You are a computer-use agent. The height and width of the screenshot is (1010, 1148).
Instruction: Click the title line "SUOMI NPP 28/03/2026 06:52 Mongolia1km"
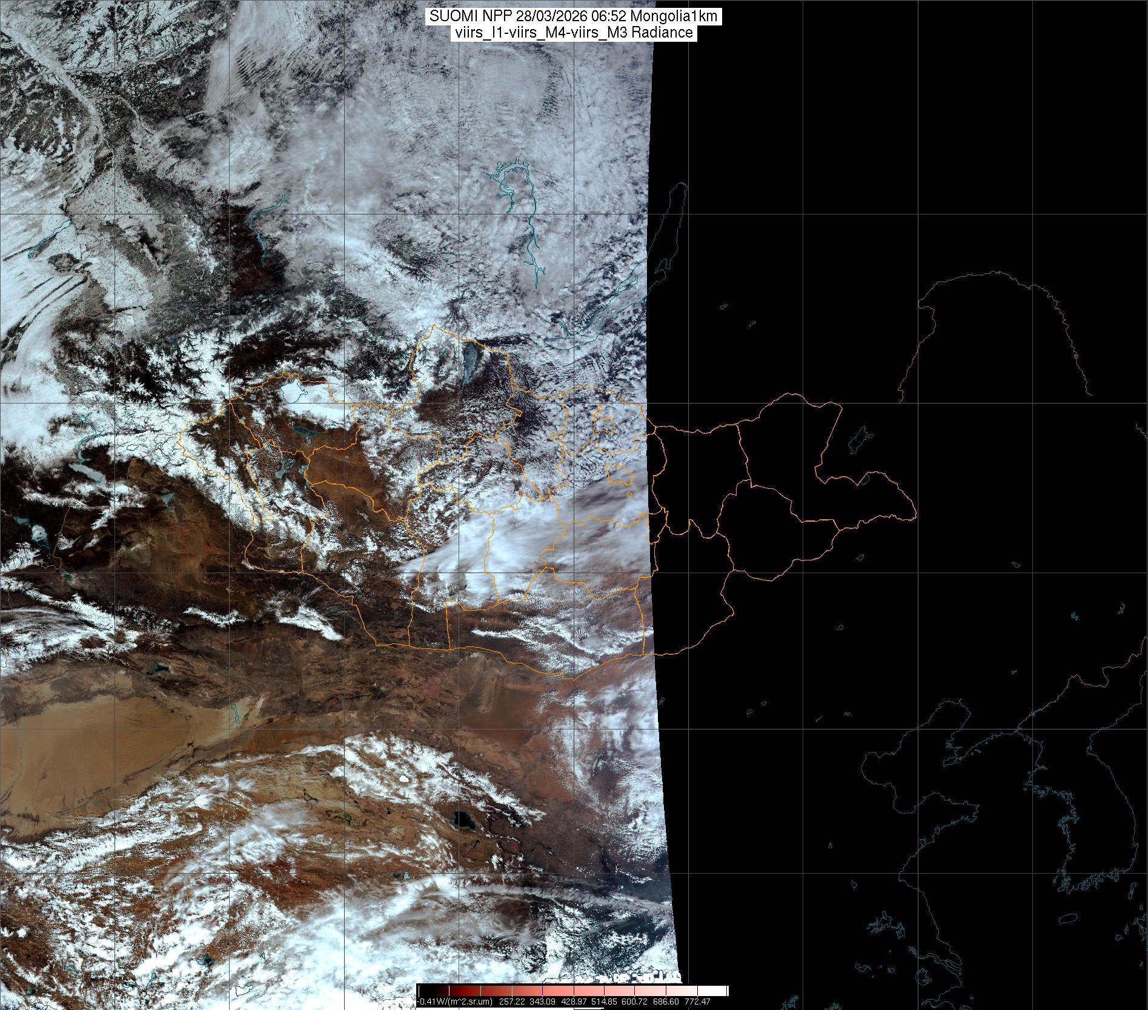(x=574, y=16)
